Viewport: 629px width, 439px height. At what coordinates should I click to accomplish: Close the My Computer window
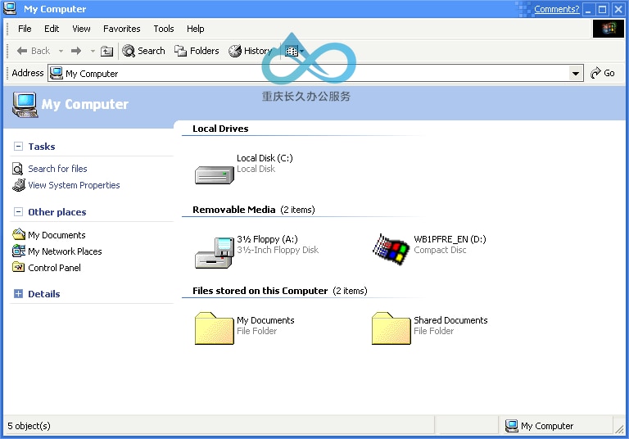pyautogui.click(x=618, y=9)
